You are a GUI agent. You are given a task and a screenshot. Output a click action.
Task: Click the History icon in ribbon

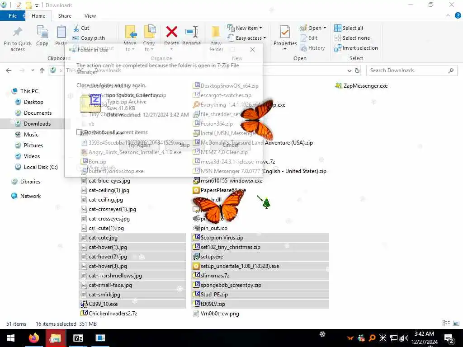pyautogui.click(x=303, y=48)
